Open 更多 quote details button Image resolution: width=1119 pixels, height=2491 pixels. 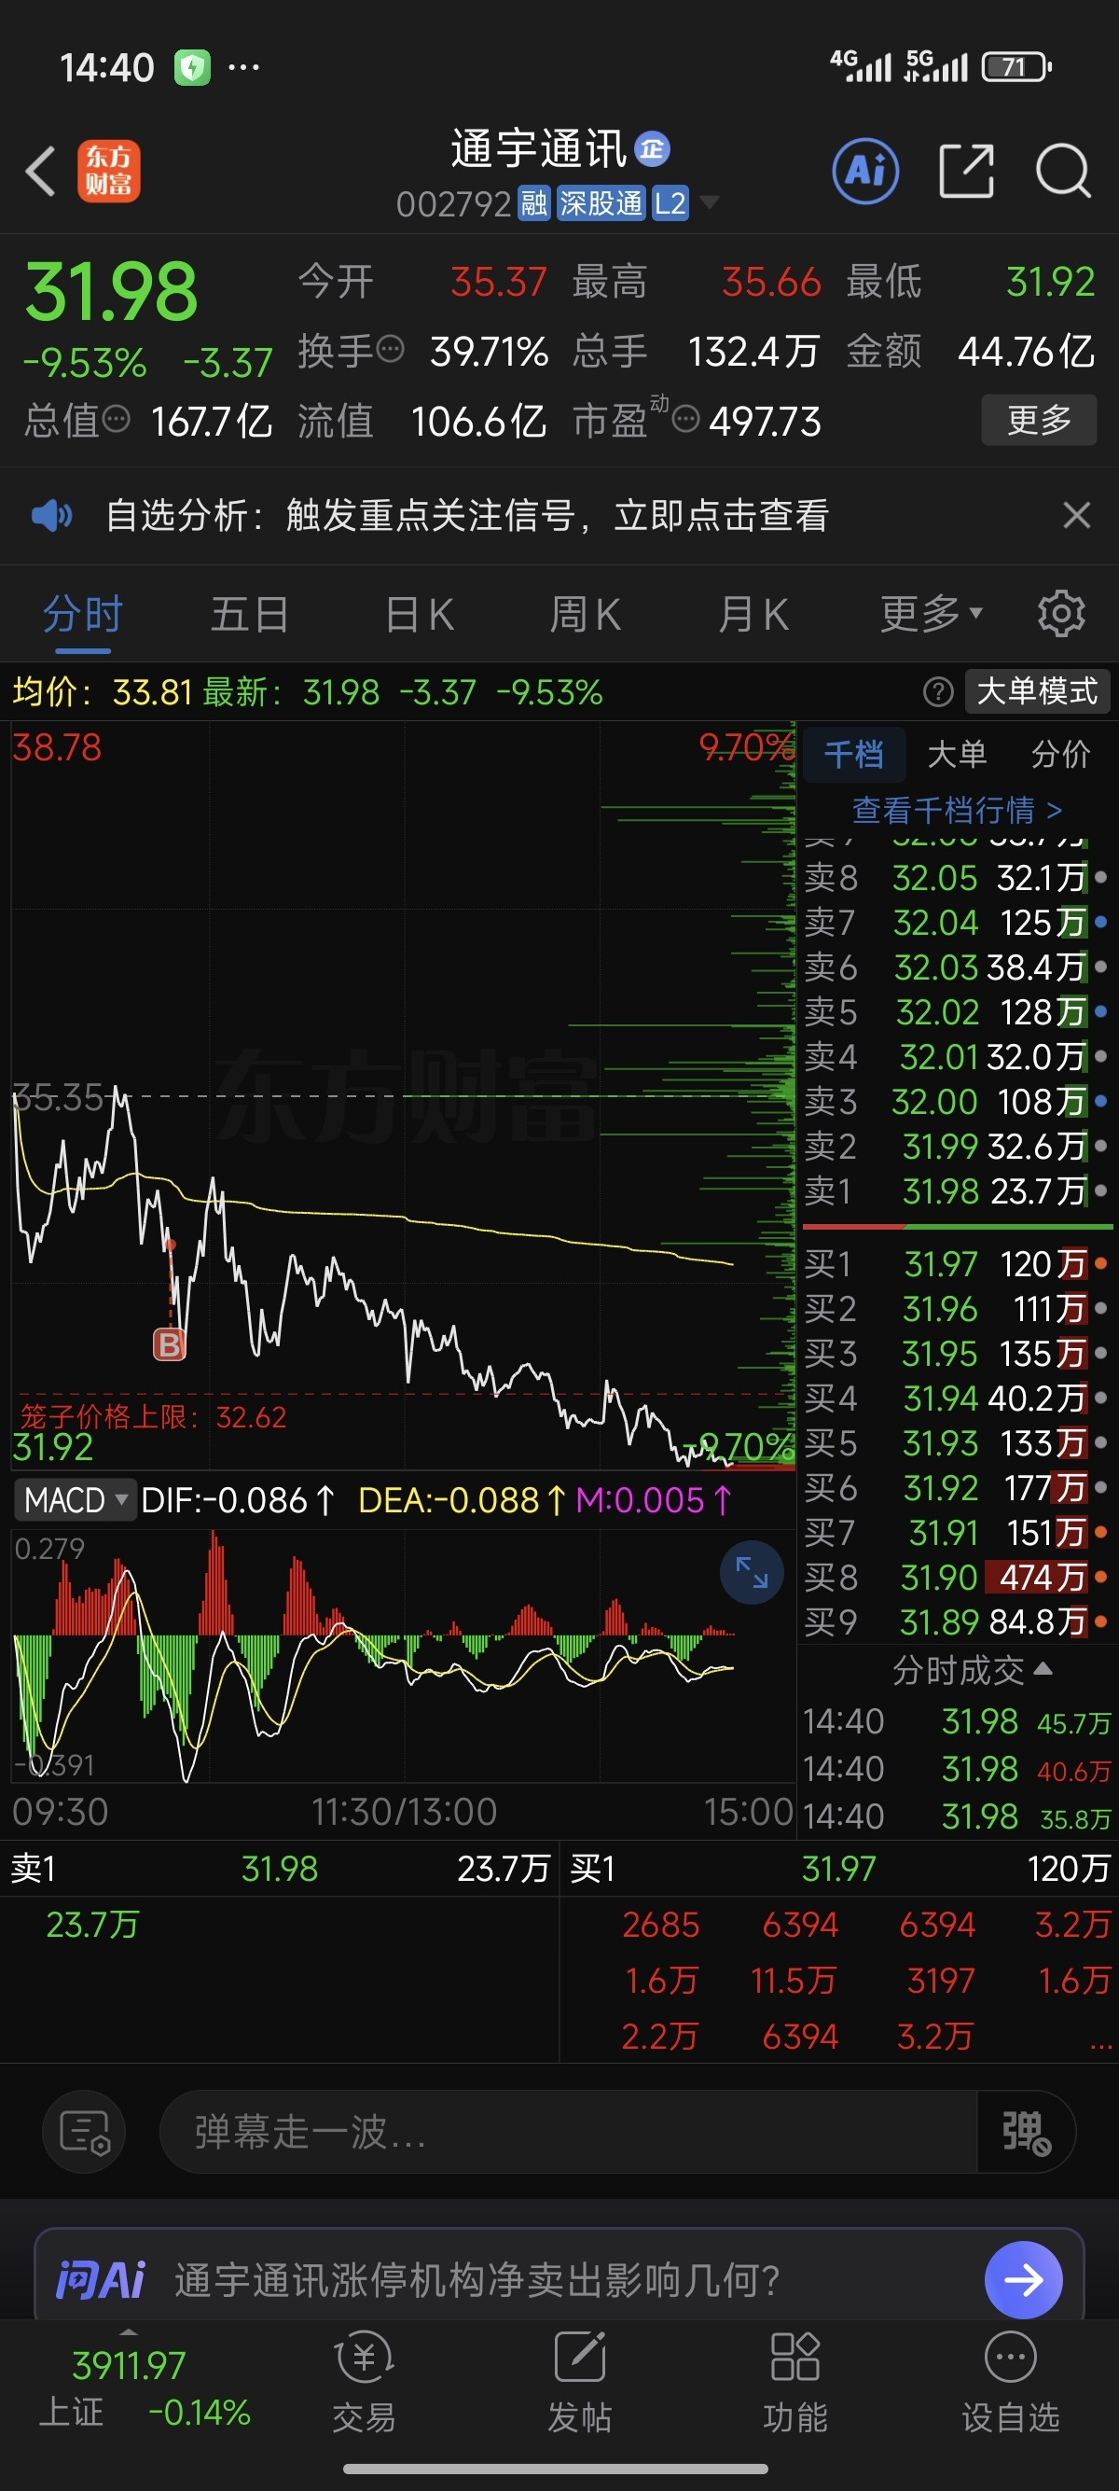click(x=1039, y=420)
